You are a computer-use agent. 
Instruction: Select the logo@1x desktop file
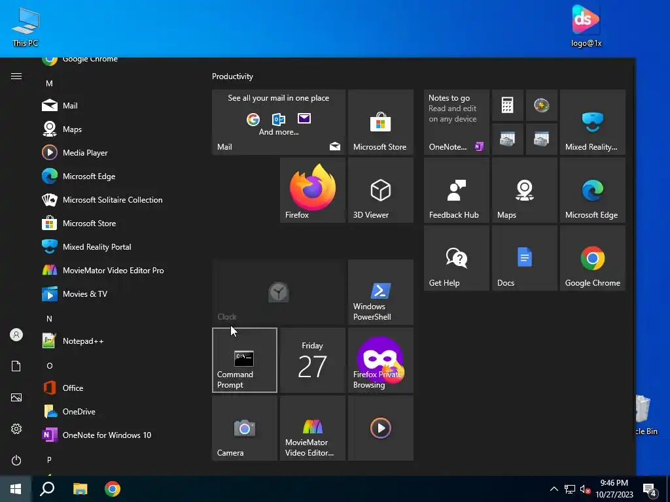coord(586,25)
